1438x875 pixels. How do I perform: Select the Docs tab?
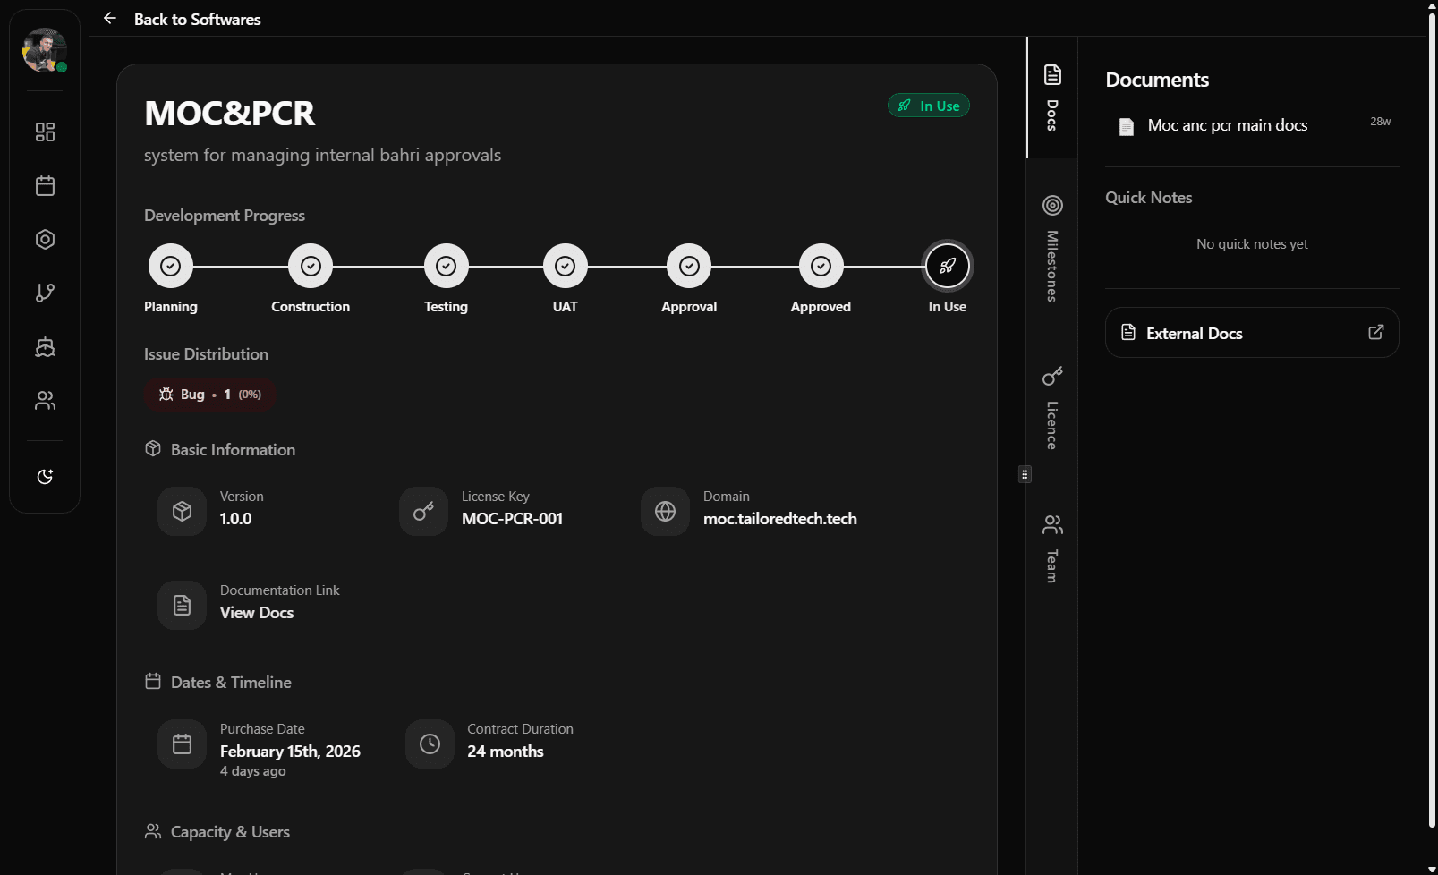pos(1051,98)
